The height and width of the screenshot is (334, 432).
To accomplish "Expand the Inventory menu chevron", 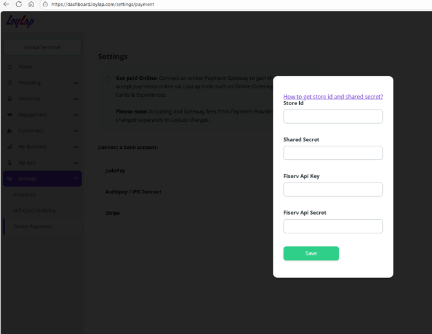I will pos(75,99).
